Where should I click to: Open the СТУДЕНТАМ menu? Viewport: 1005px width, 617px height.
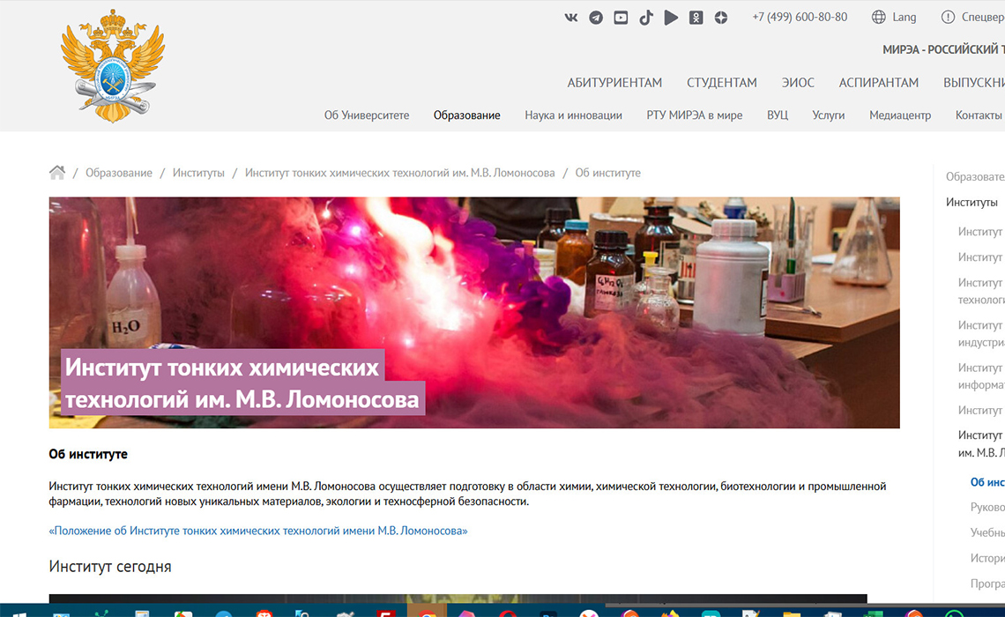point(722,83)
